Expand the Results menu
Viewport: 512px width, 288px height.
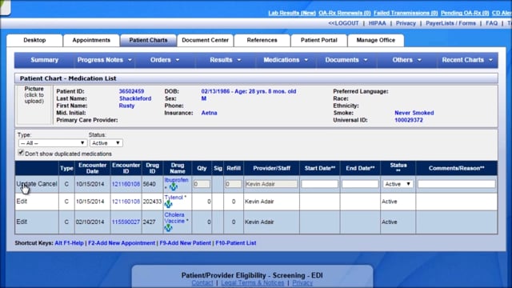tap(225, 60)
